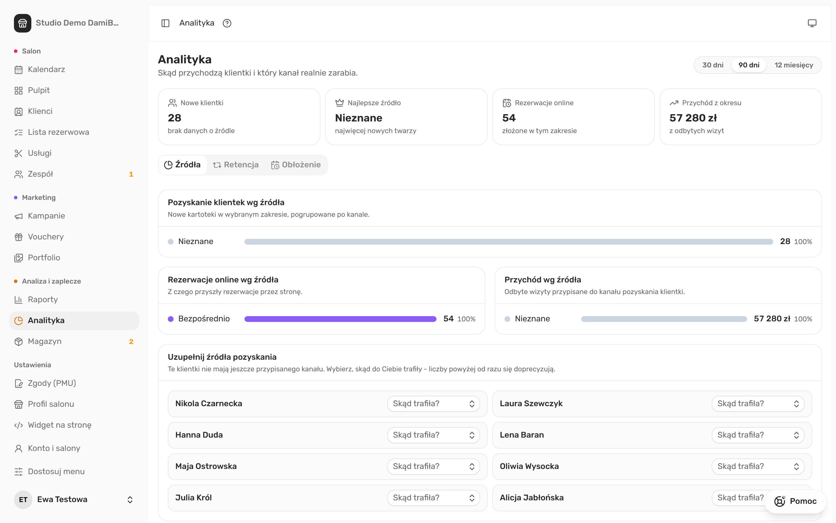Open Portfolio image icon
This screenshot has width=836, height=523.
click(19, 258)
